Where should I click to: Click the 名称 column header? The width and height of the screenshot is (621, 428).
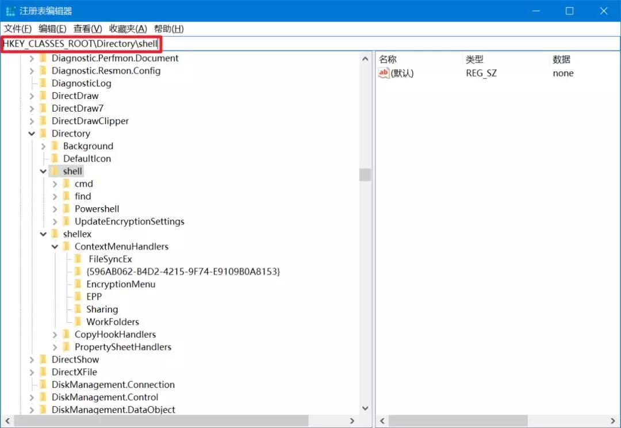point(388,59)
